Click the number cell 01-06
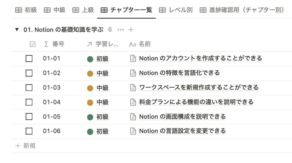This screenshot has height=163, width=292. (x=52, y=131)
